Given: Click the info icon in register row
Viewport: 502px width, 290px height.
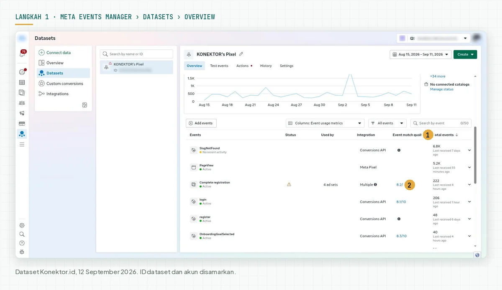Looking at the screenshot, I should (399, 219).
